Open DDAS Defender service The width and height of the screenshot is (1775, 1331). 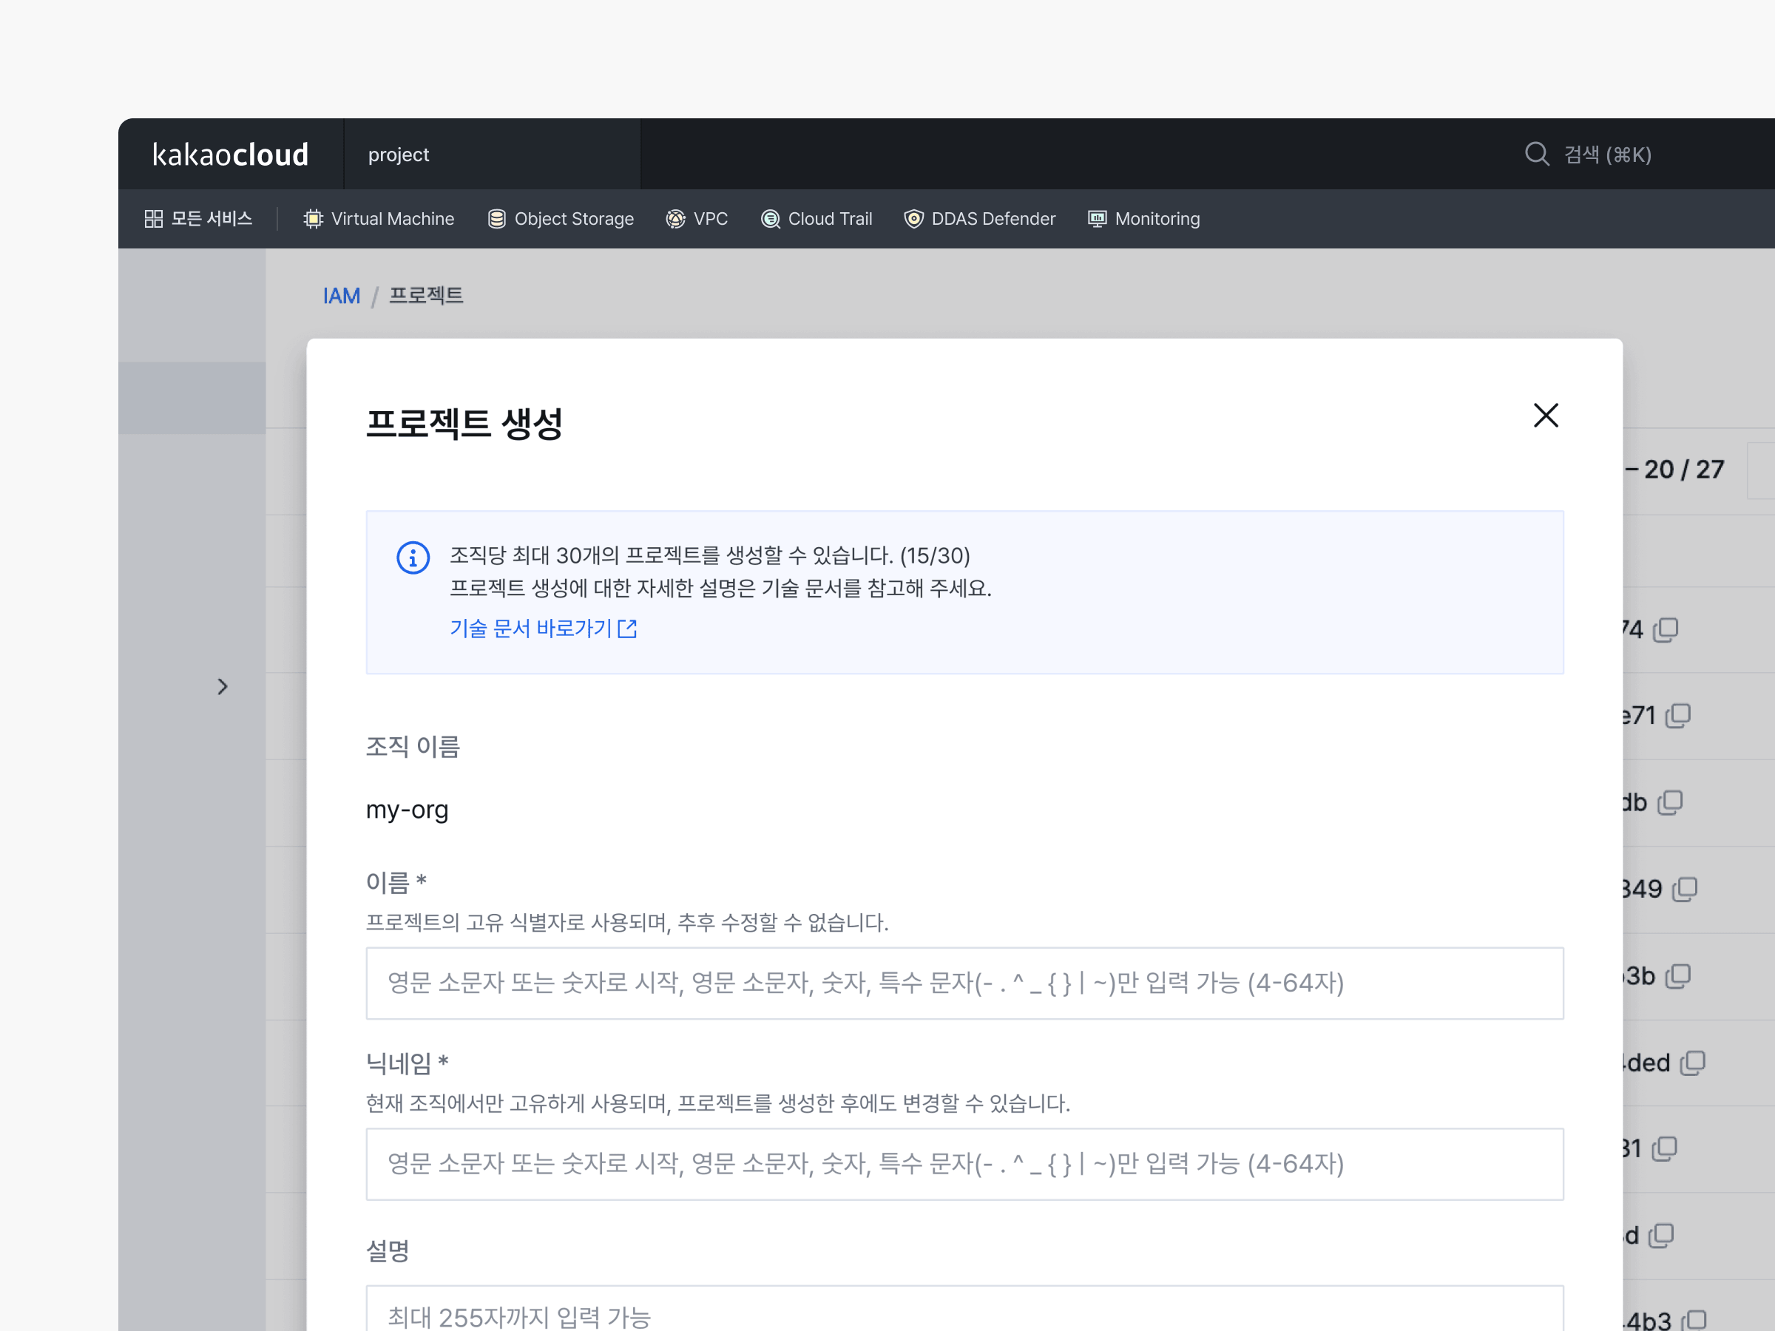[980, 218]
